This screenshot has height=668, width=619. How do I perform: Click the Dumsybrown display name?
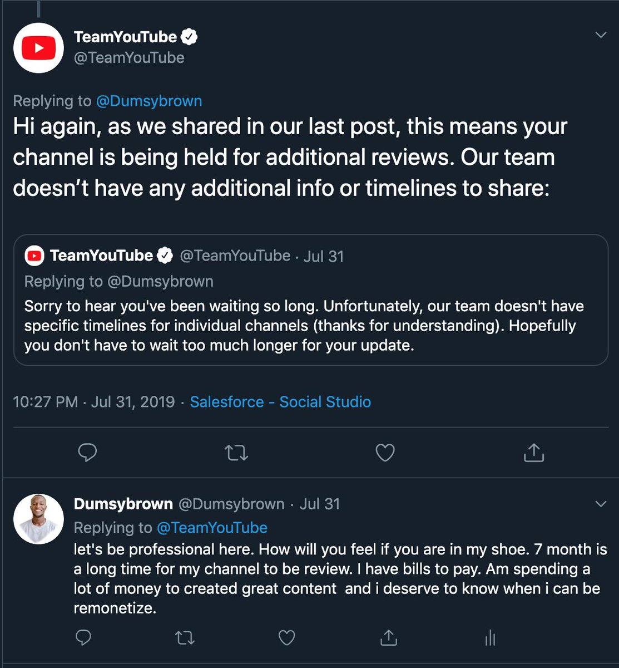123,504
